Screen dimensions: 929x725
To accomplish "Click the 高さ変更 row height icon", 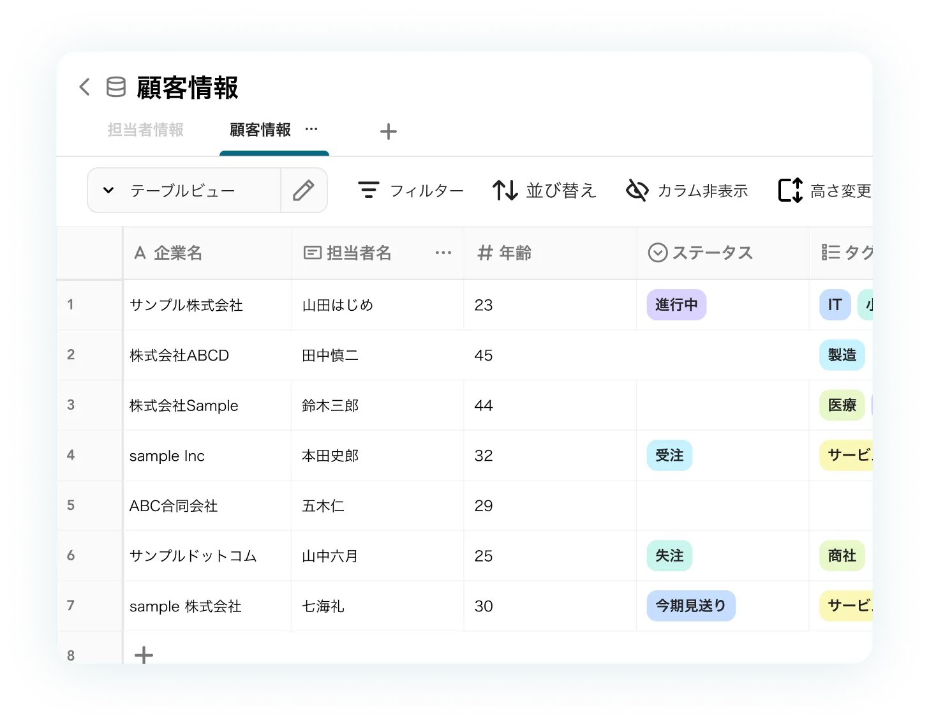I will [791, 190].
